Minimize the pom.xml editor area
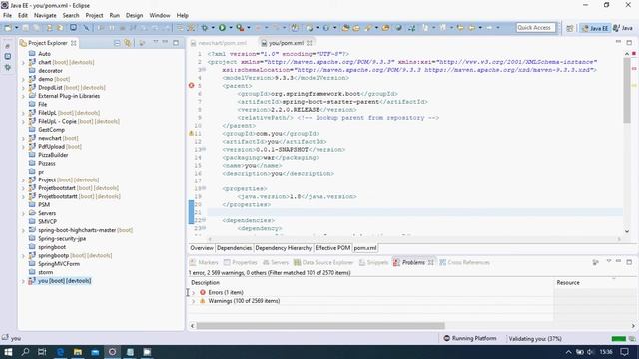 pyautogui.click(x=619, y=42)
